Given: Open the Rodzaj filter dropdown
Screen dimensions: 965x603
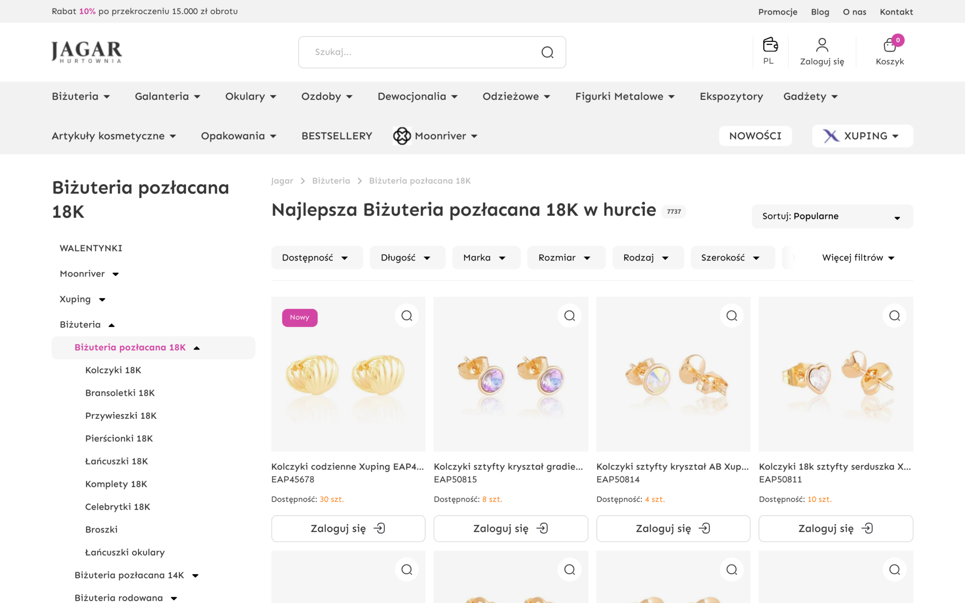Looking at the screenshot, I should click(648, 258).
